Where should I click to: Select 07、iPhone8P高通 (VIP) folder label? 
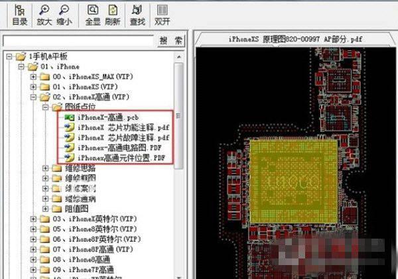pos(93,249)
